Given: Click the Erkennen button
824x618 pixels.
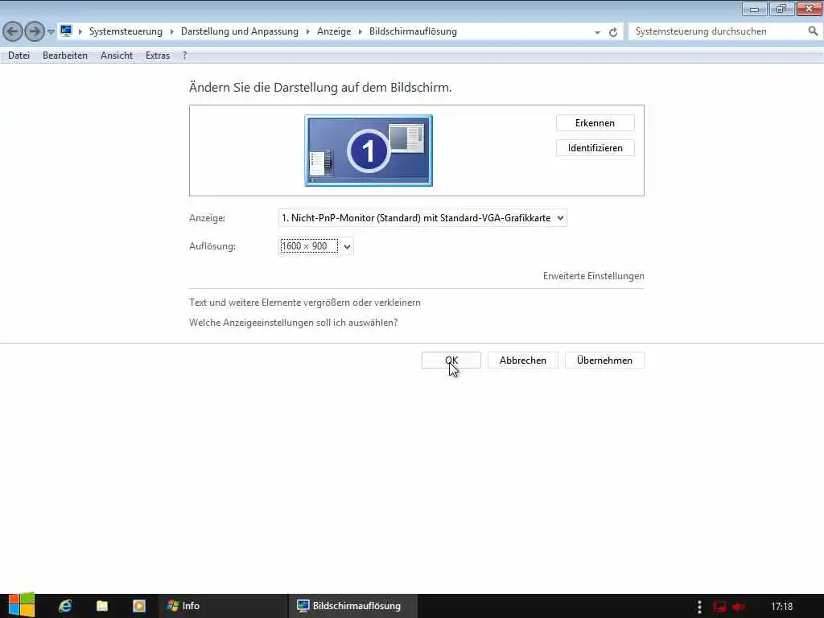Looking at the screenshot, I should click(595, 123).
